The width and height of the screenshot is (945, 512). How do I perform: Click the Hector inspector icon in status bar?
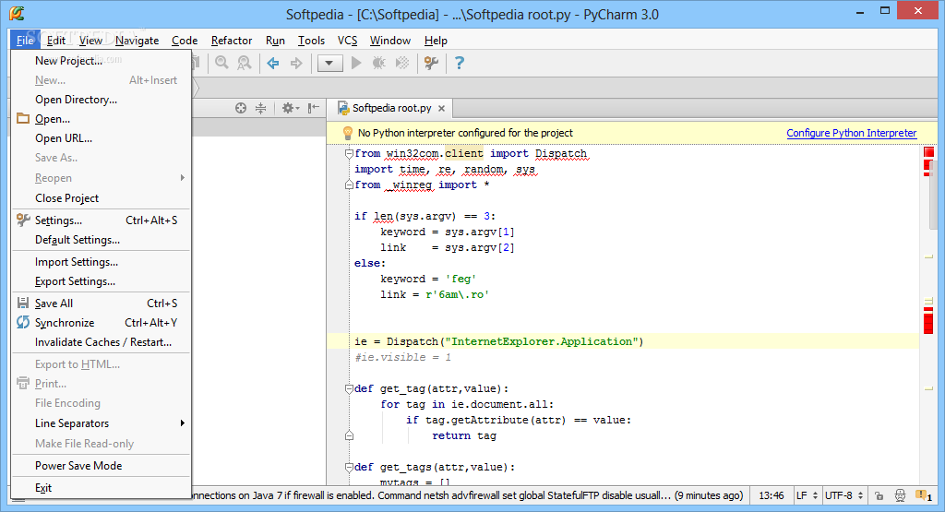pos(900,495)
